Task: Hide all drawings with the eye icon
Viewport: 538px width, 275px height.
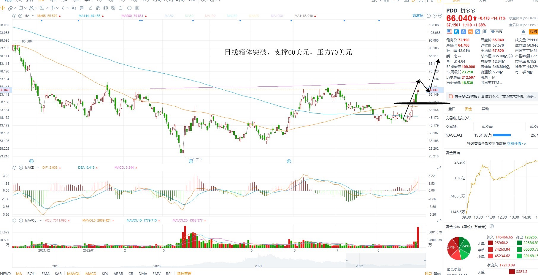Action: click(113, 8)
